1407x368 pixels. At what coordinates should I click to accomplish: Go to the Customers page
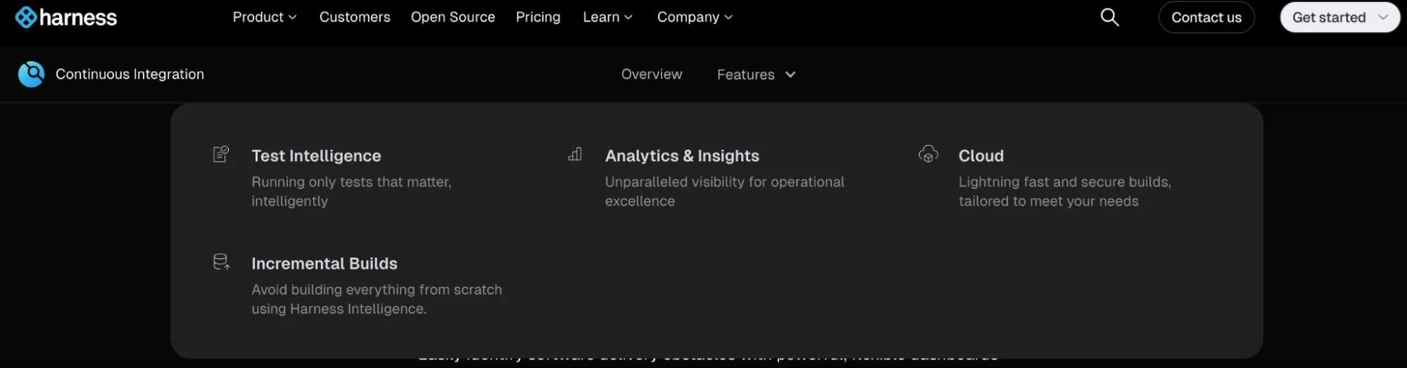coord(355,17)
